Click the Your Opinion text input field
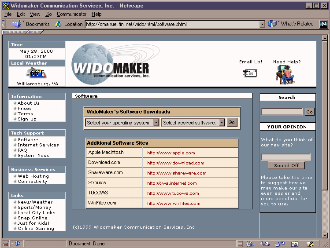Image resolution: width=330 pixels, height=248 pixels. coord(286,157)
